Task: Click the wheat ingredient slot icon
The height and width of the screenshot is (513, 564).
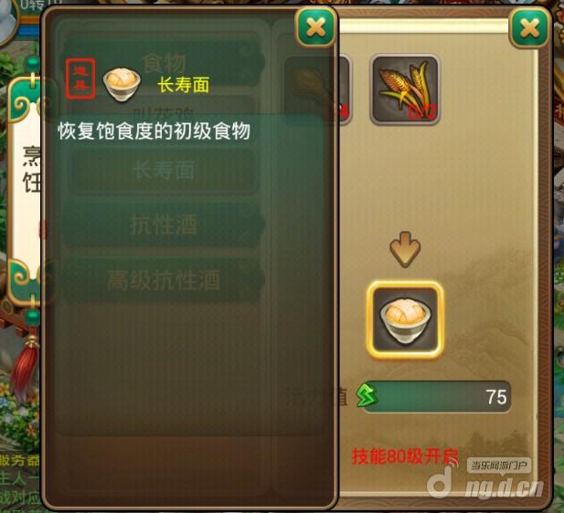Action: (405, 89)
